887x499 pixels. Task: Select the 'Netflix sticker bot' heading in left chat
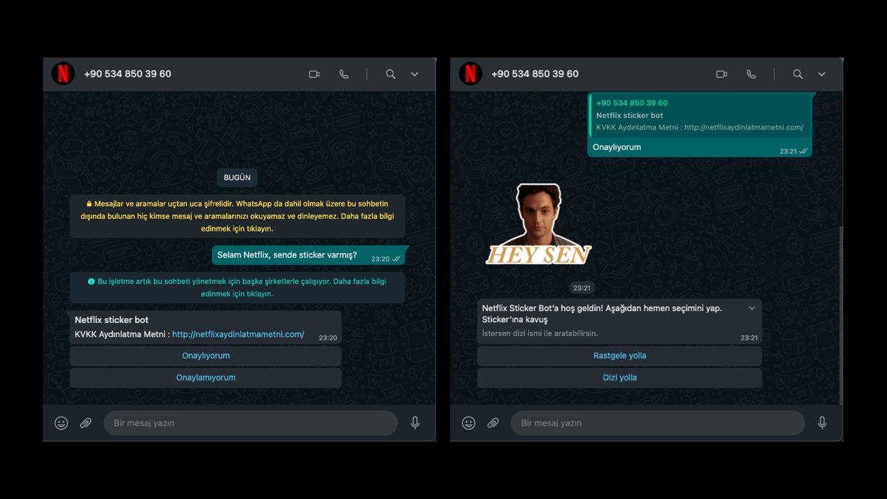click(112, 320)
